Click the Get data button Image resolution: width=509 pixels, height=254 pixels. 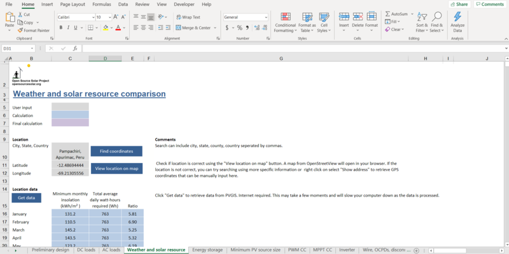tap(26, 197)
